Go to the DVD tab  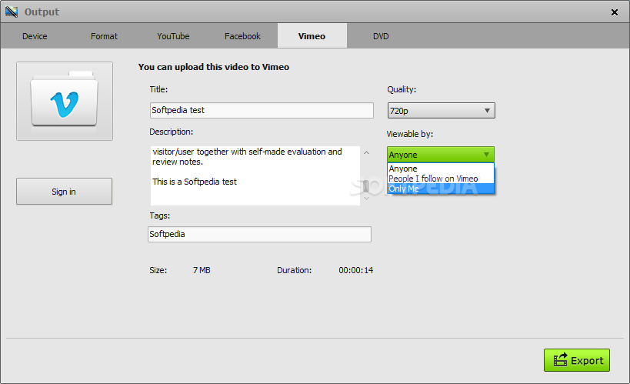point(381,36)
